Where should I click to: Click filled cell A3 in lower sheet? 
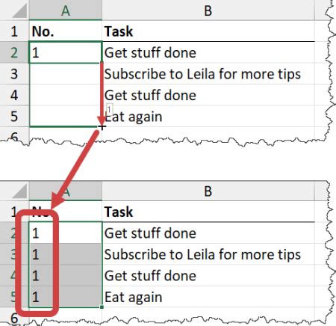coord(66,254)
